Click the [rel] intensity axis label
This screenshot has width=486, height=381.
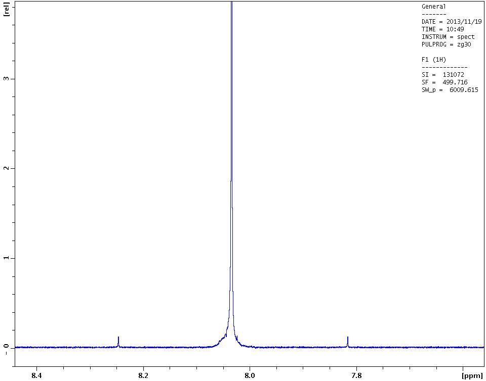pos(6,9)
